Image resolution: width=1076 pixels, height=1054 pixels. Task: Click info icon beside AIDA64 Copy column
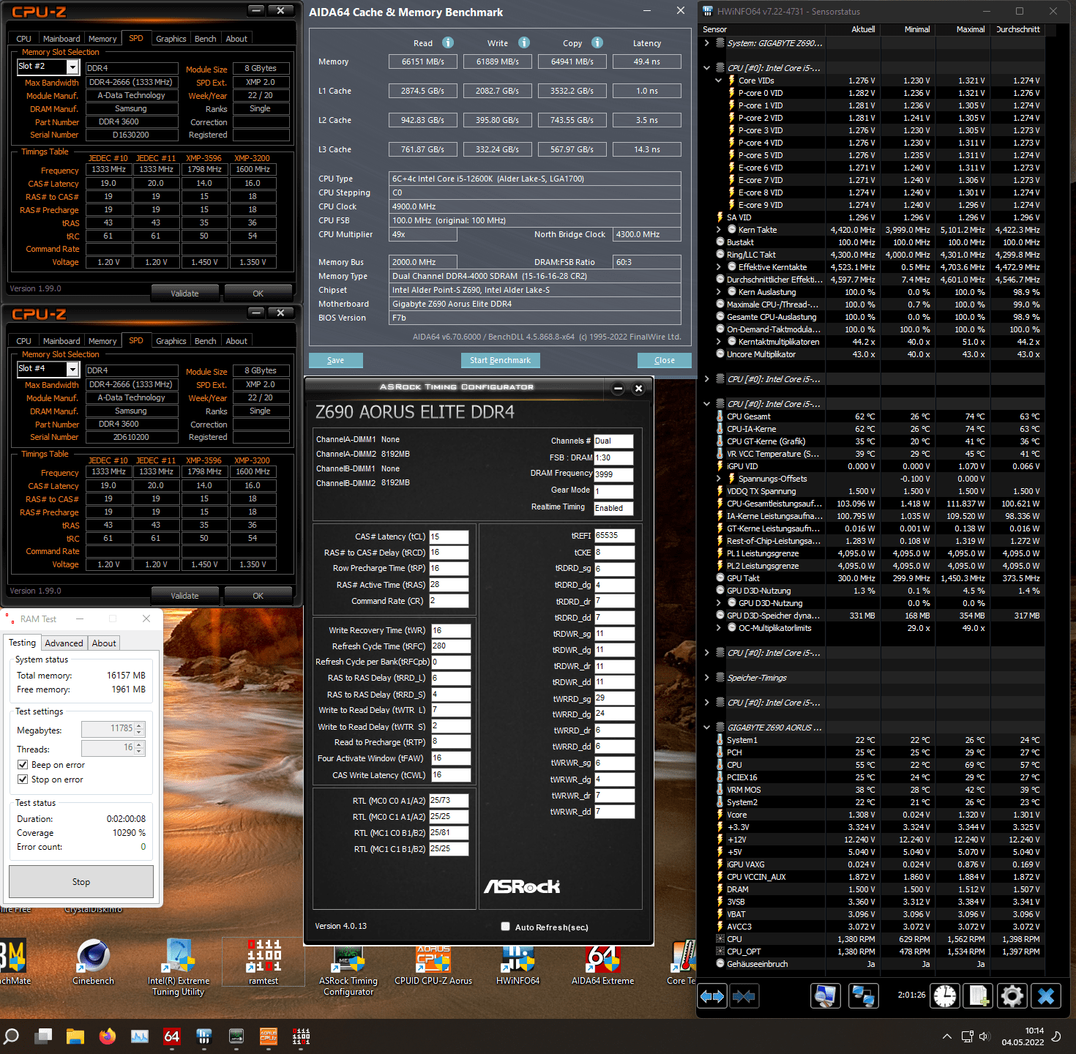click(597, 42)
